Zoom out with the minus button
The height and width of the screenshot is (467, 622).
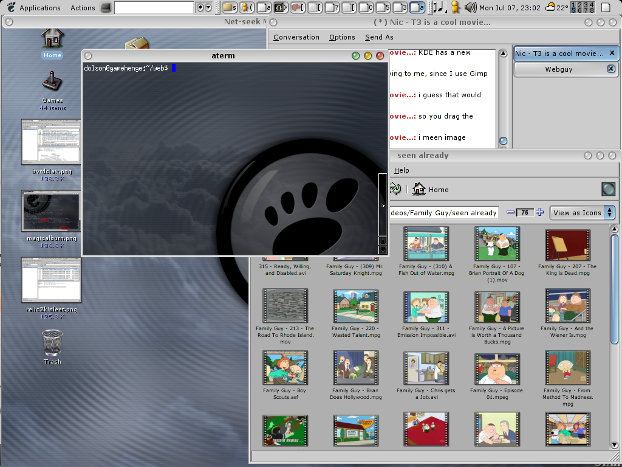tap(510, 212)
